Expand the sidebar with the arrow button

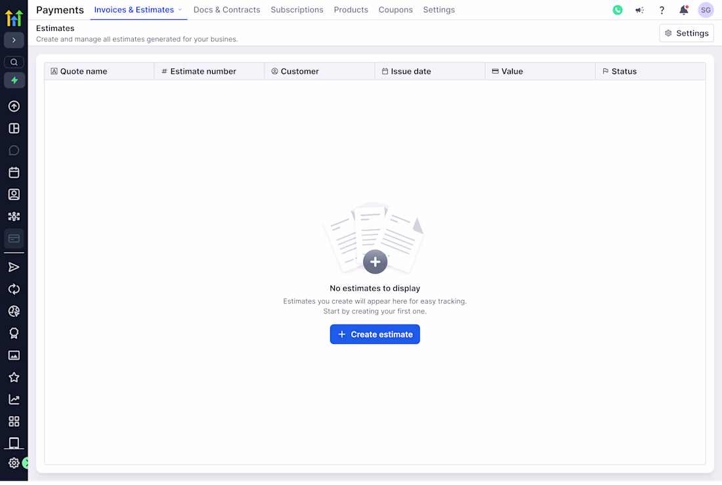coord(14,40)
